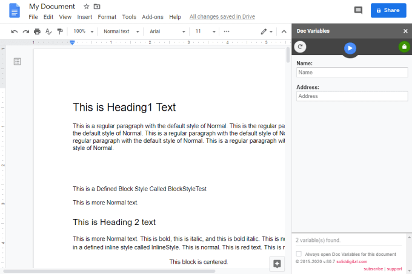412x274 pixels.
Task: Click the My Document title
Action: coord(52,7)
